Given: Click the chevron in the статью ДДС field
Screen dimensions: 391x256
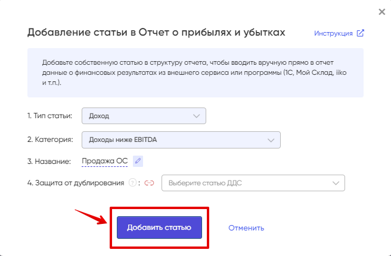Looking at the screenshot, I should coord(336,183).
